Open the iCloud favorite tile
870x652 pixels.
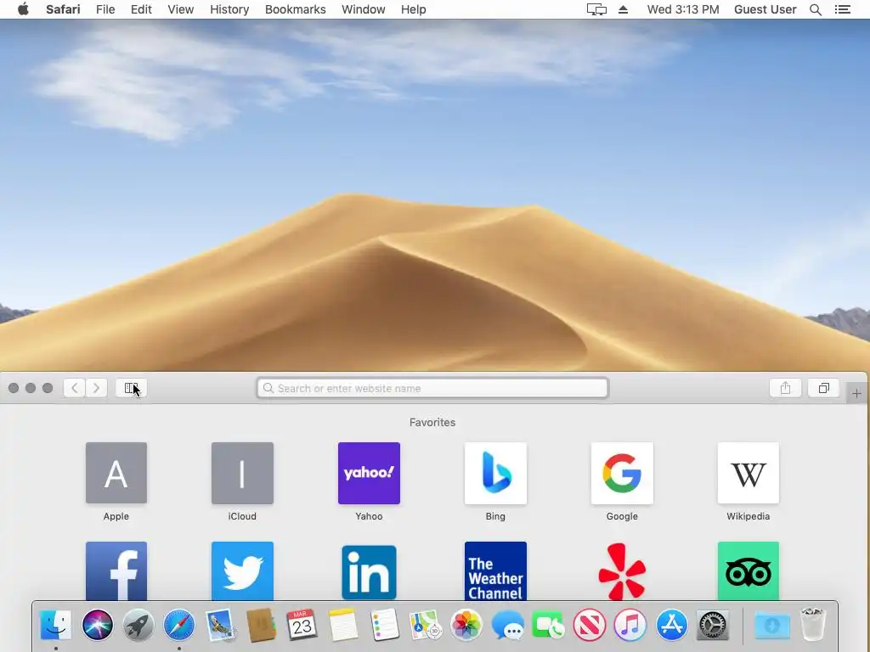pyautogui.click(x=242, y=473)
